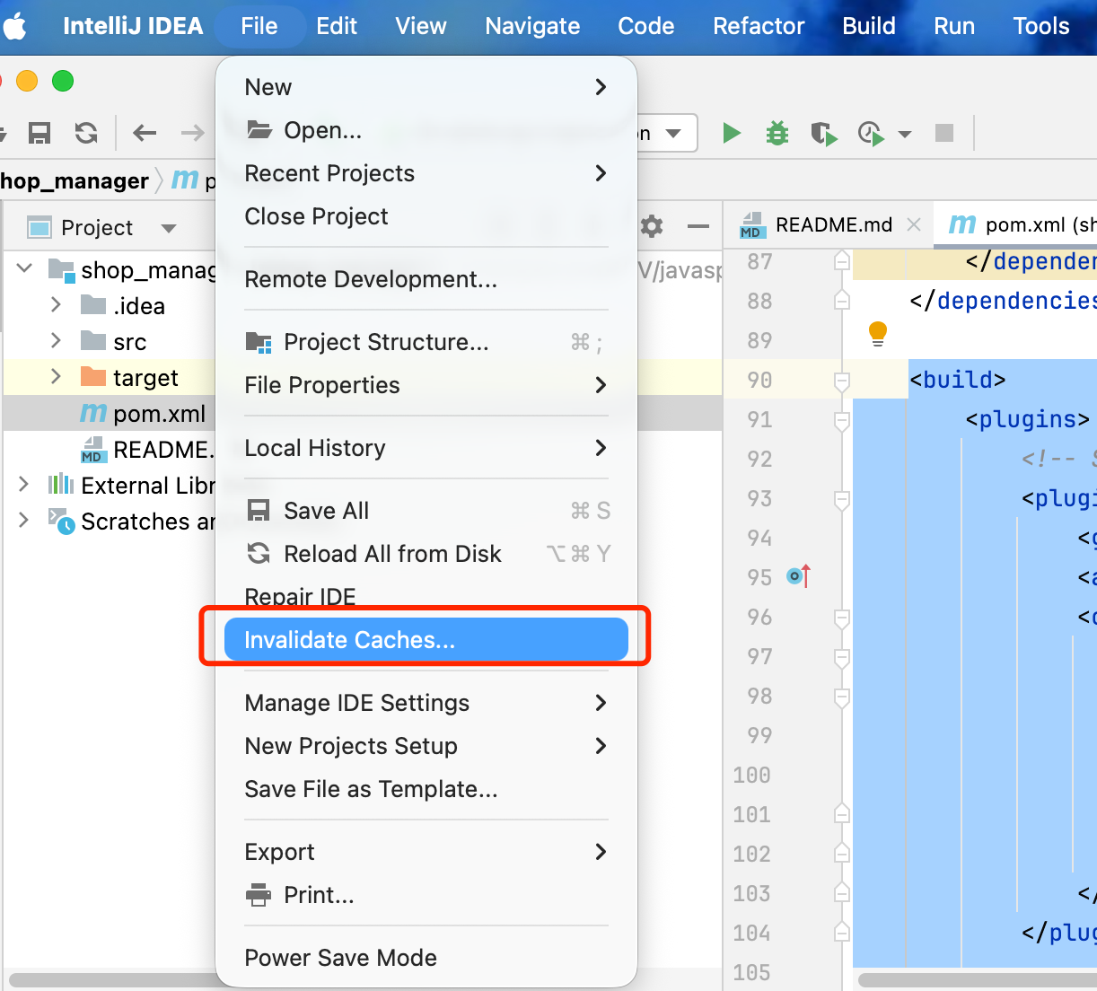Collapse the plugins fold marker at line 91
Screen dimensions: 1097x991
point(841,420)
